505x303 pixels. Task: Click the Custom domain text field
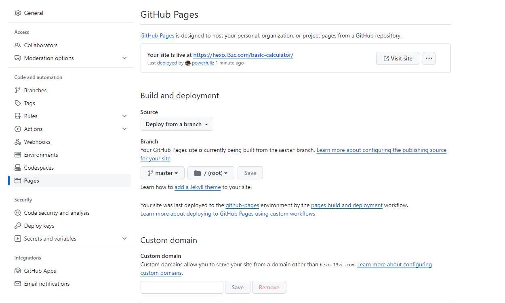tap(182, 287)
